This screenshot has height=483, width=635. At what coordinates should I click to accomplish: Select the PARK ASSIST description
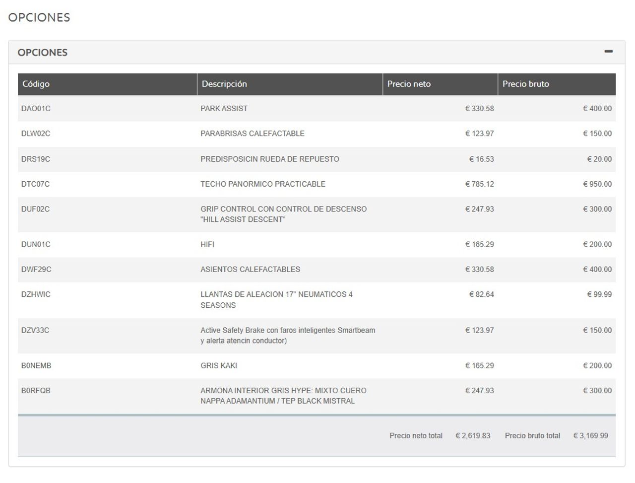pos(224,109)
